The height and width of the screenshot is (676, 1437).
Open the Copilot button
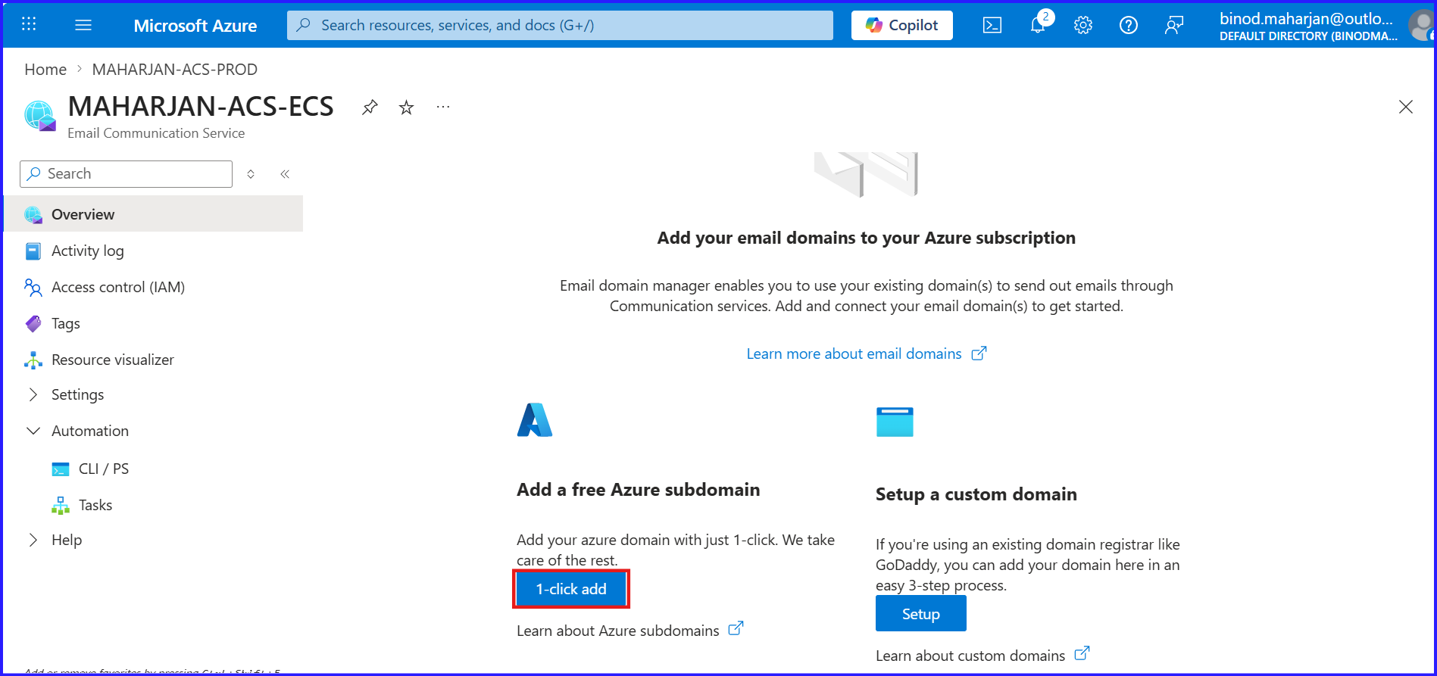(901, 25)
